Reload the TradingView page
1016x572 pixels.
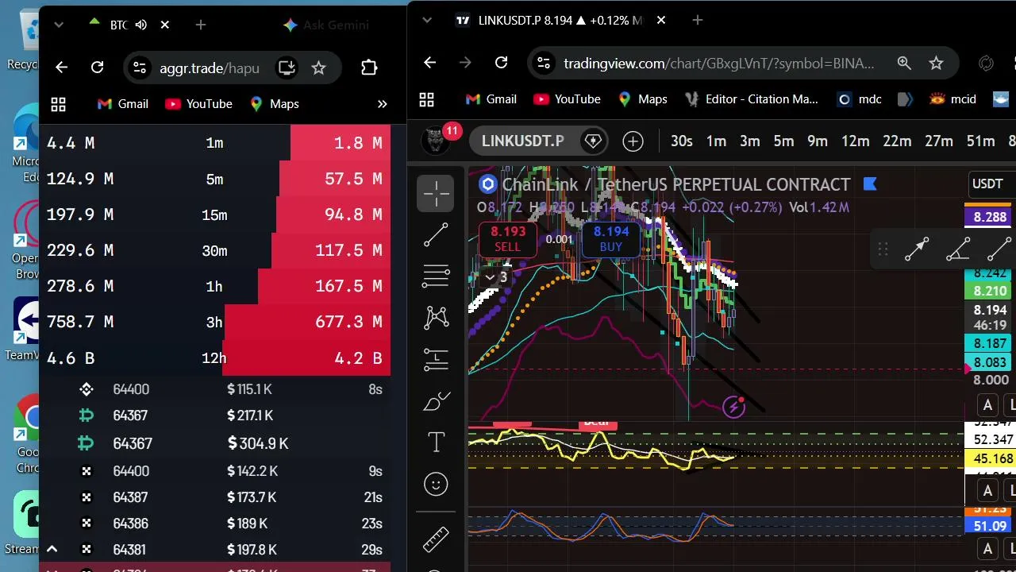(x=501, y=63)
